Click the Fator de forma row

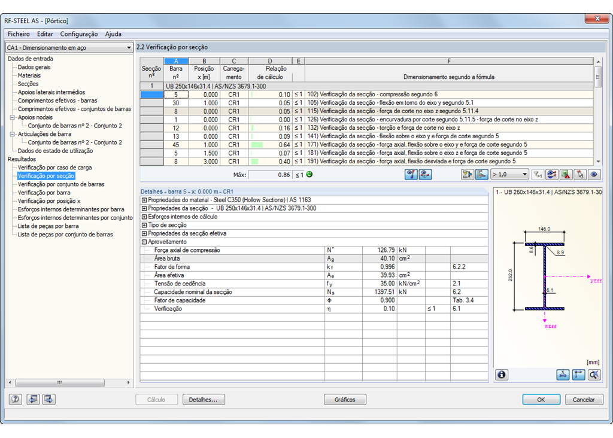click(x=314, y=267)
